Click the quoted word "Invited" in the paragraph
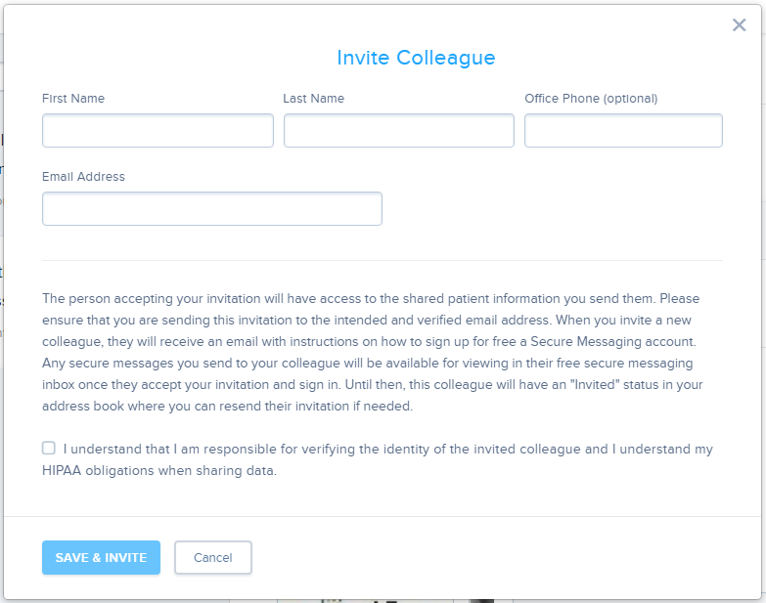Screen dimensions: 766x603 click(x=595, y=384)
